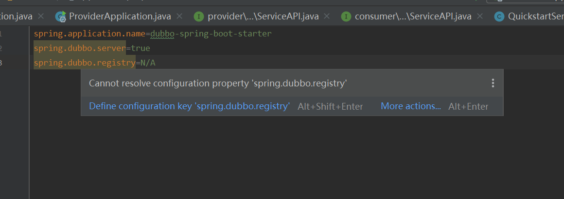Click the spring.dubbo.registry property key
The height and width of the screenshot is (199, 564).
(85, 63)
